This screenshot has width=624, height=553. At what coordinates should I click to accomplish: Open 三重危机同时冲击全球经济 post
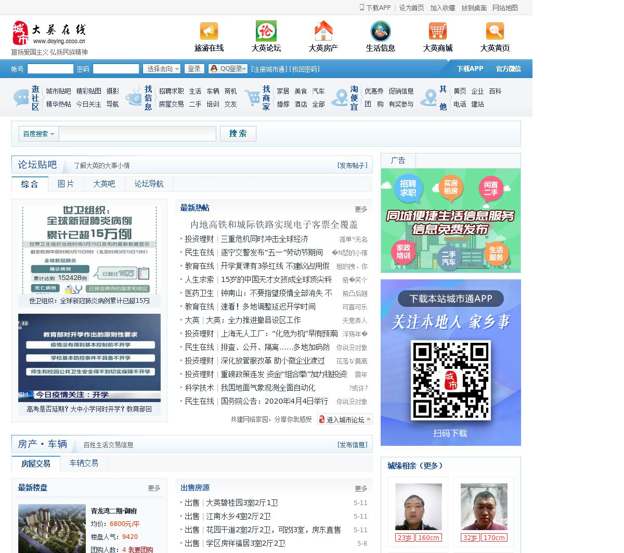(x=265, y=239)
